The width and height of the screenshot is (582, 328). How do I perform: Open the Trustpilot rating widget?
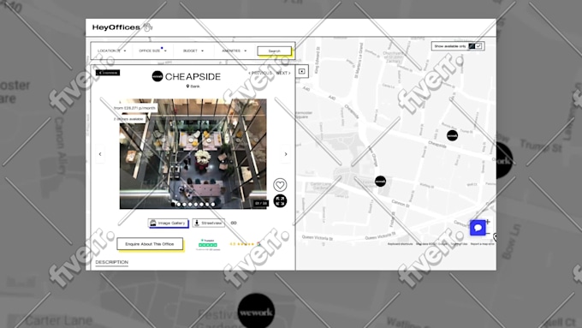[x=208, y=244]
